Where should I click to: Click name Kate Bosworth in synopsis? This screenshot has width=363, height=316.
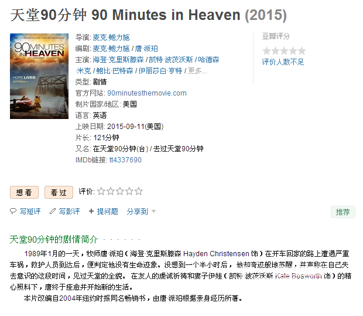point(299,276)
